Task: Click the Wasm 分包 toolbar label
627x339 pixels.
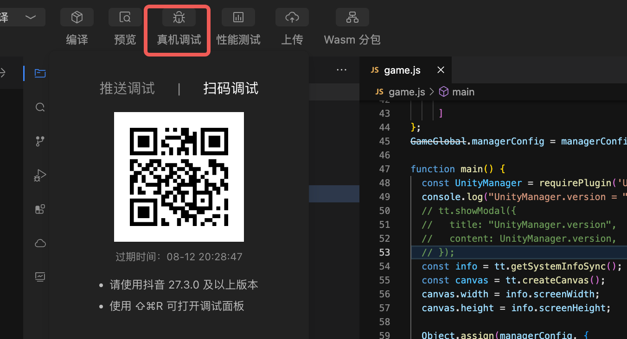Action: (352, 40)
